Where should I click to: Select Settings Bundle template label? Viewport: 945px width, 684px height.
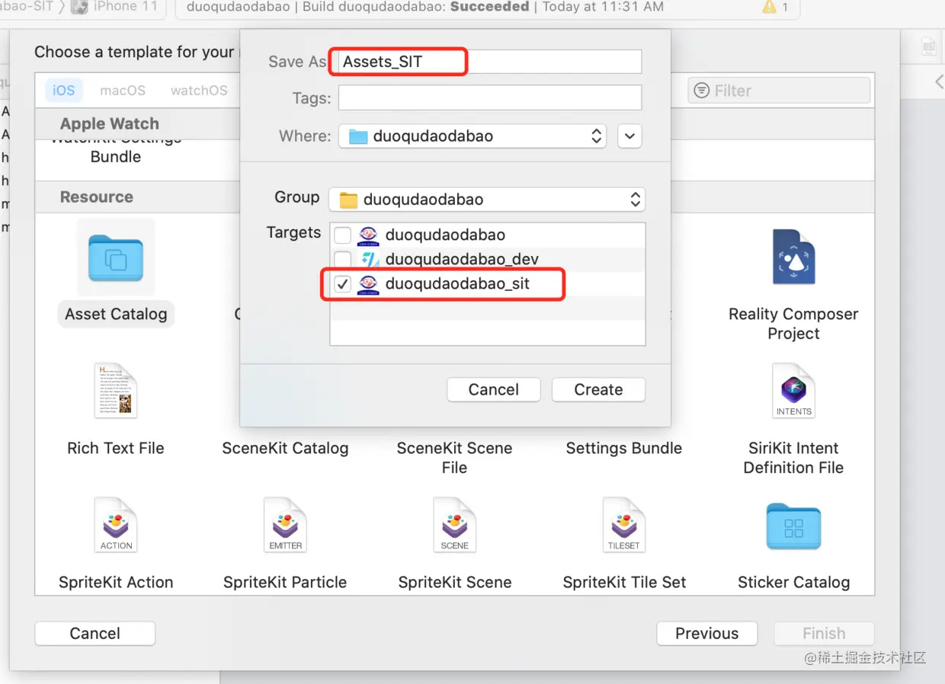coord(624,448)
